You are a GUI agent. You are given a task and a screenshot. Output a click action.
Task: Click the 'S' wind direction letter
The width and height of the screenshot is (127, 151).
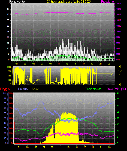[119, 76]
